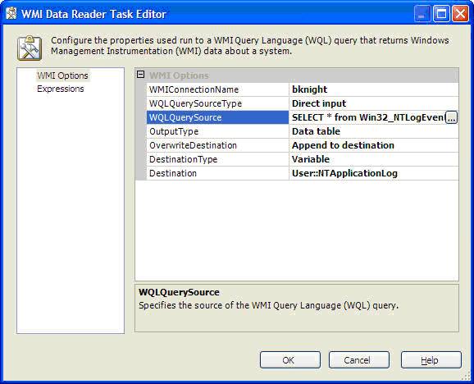Open query editor via ellipsis button
This screenshot has height=384, width=474.
coord(451,117)
